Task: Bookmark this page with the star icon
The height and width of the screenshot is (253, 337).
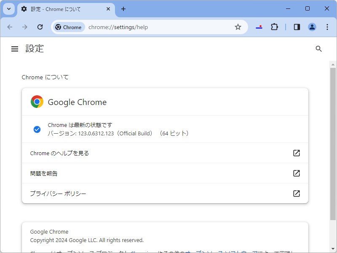Action: [x=238, y=27]
